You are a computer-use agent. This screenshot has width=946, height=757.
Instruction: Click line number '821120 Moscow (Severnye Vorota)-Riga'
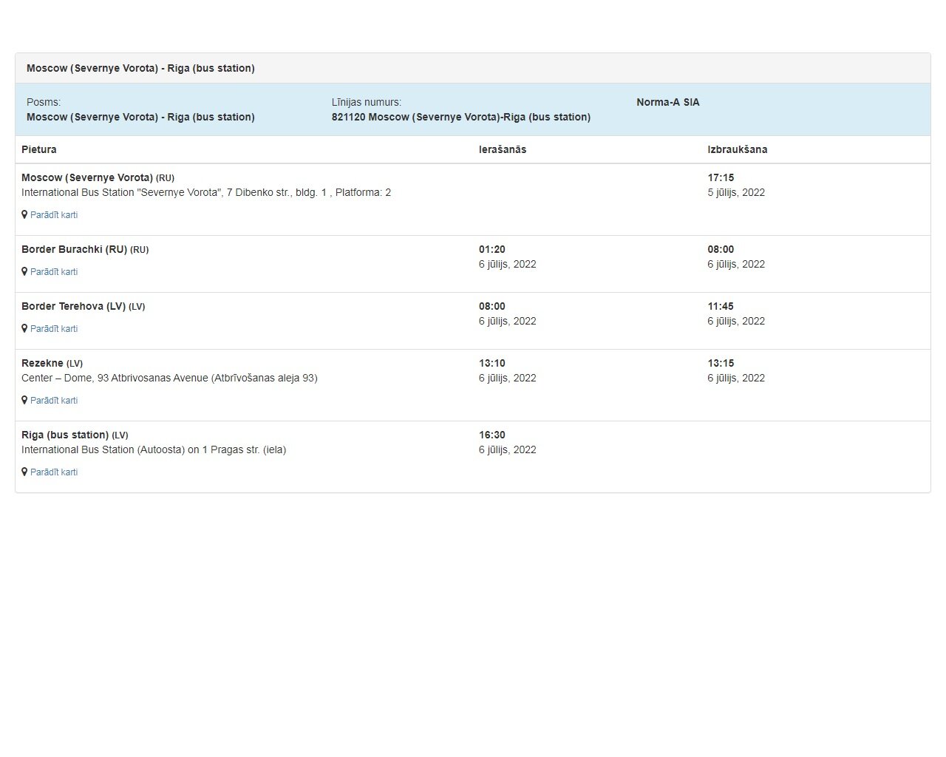coord(461,117)
